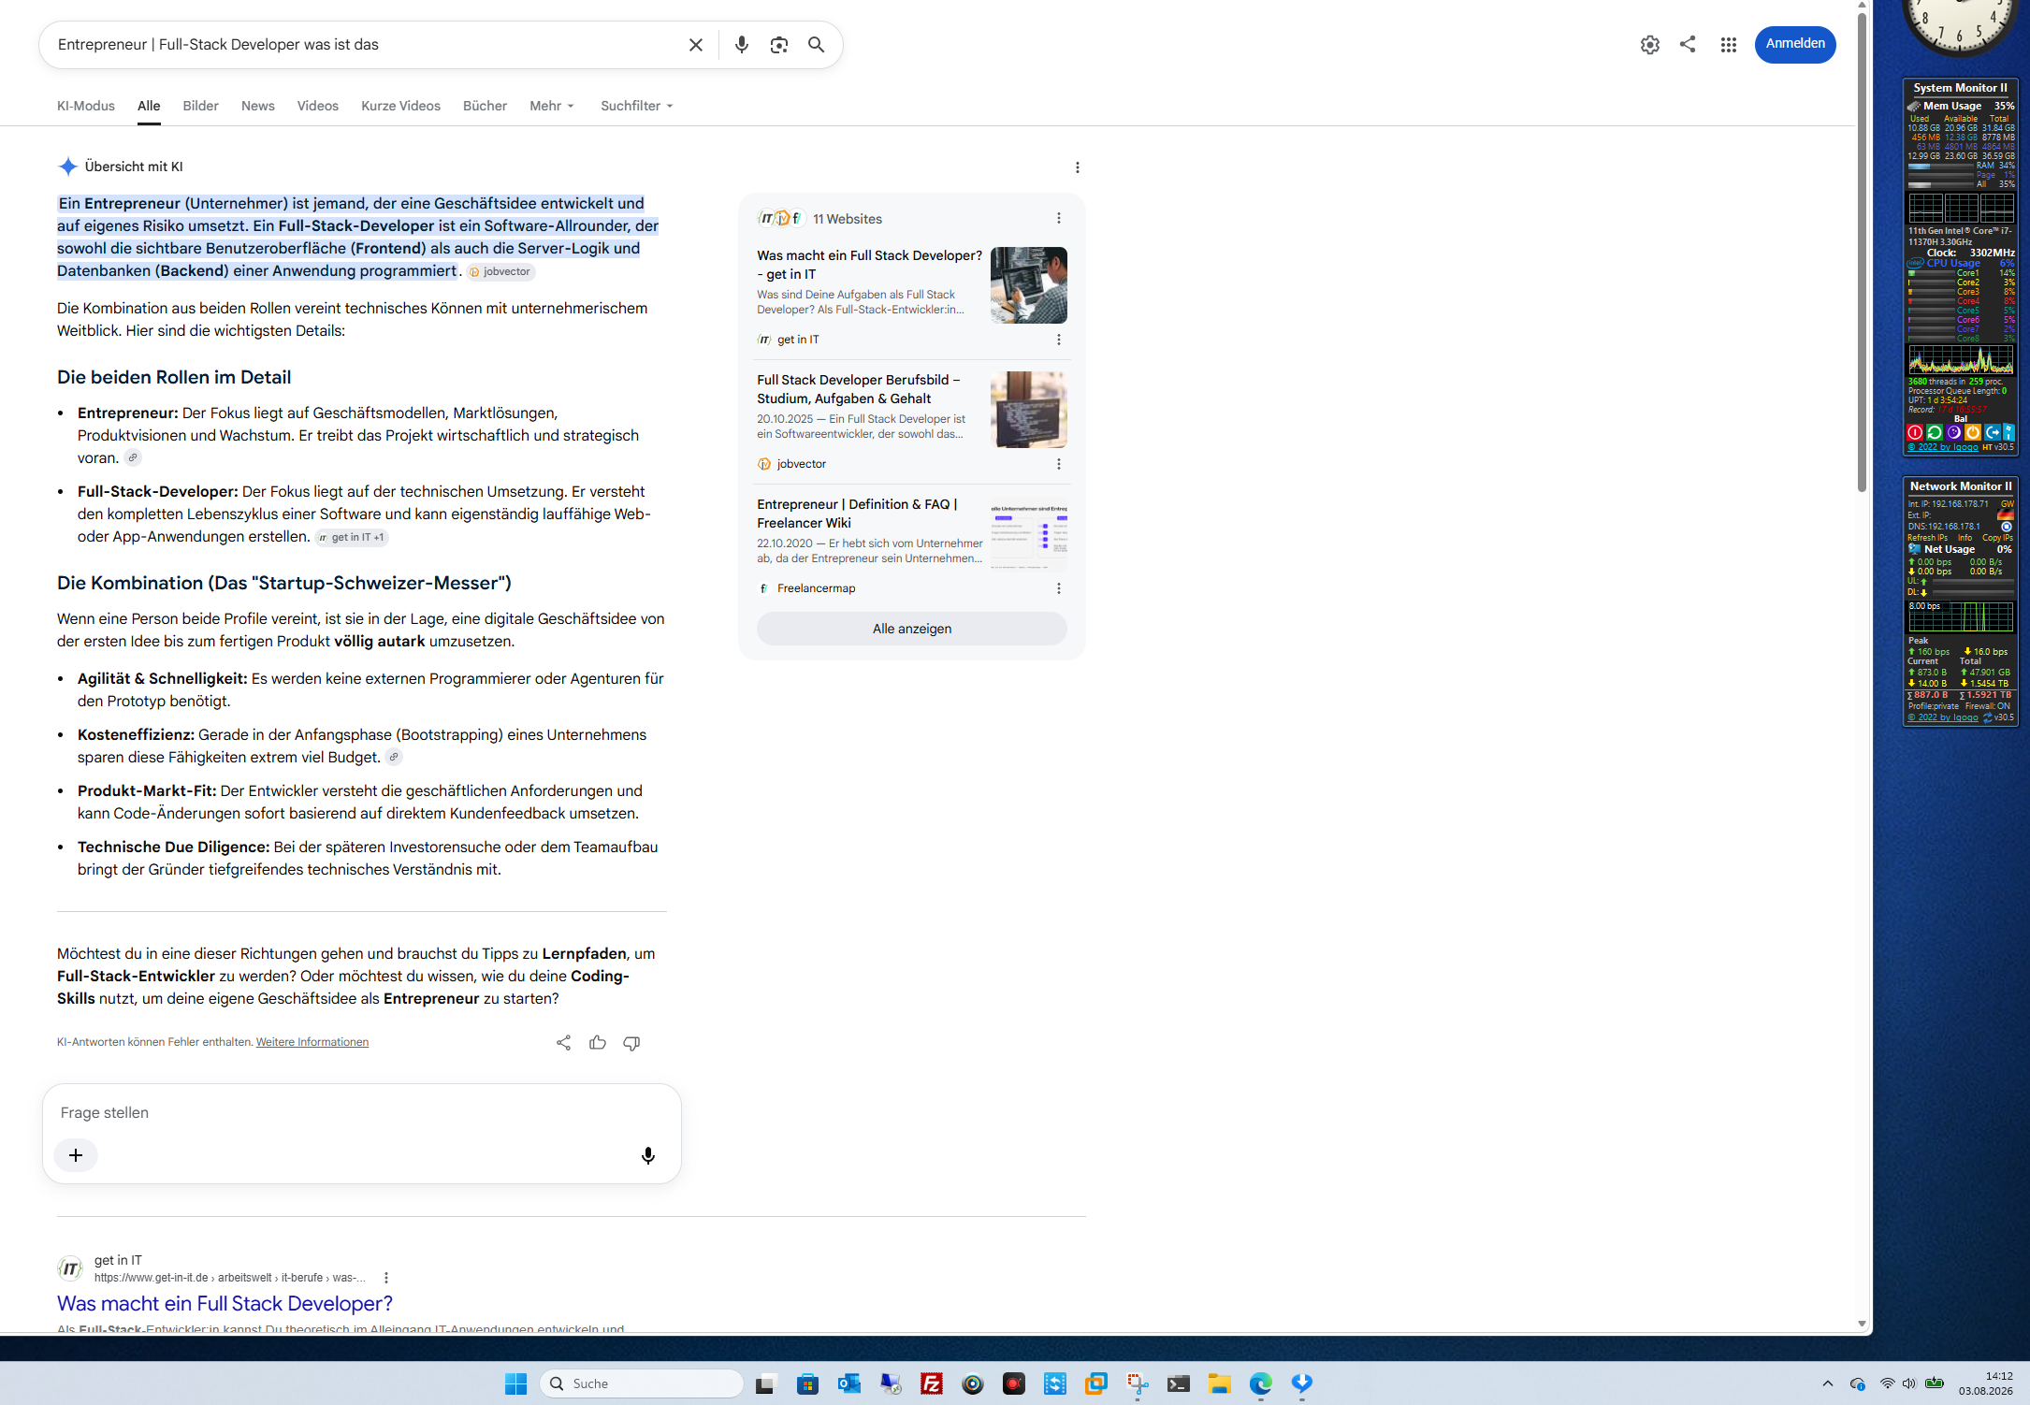Click the taskbar Suche search box
The image size is (2030, 1405).
coord(642,1383)
